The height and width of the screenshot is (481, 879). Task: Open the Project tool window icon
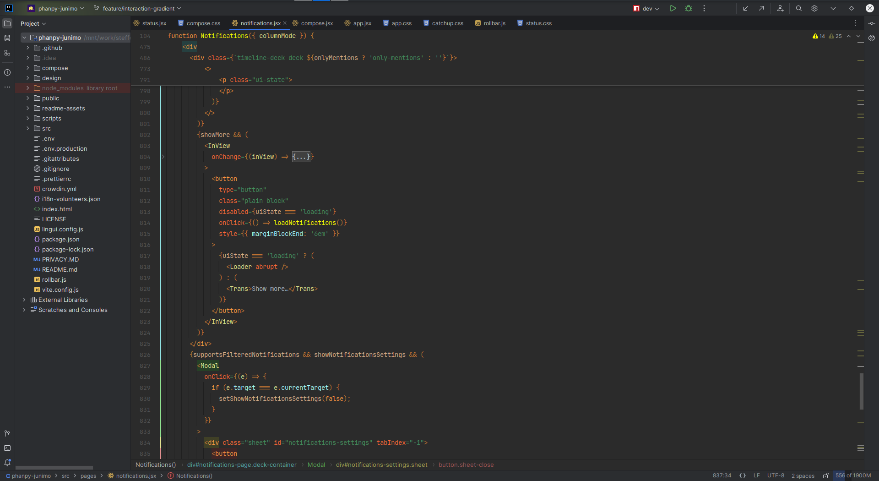[x=7, y=23]
